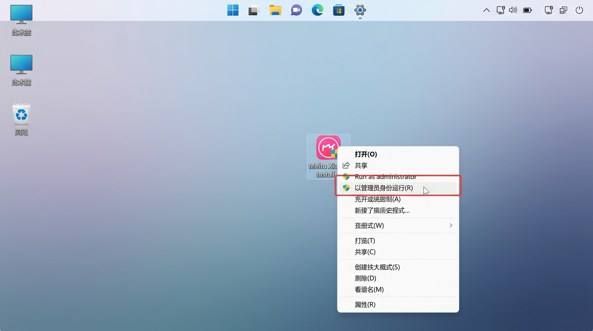593x331 pixels.
Task: Choose the context menu entry ending with ellipsis
Action: (398, 210)
